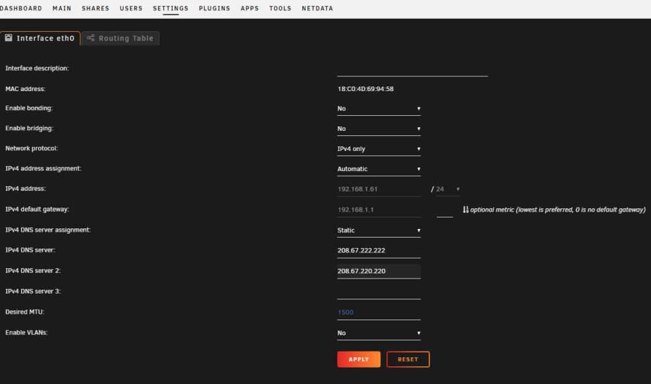The height and width of the screenshot is (384, 651).
Task: Edit IPv4 DNS server 208.67.222.222
Action: tap(379, 251)
